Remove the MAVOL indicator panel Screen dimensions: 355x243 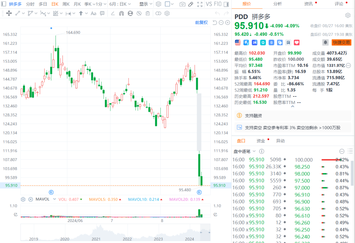pos(31,199)
